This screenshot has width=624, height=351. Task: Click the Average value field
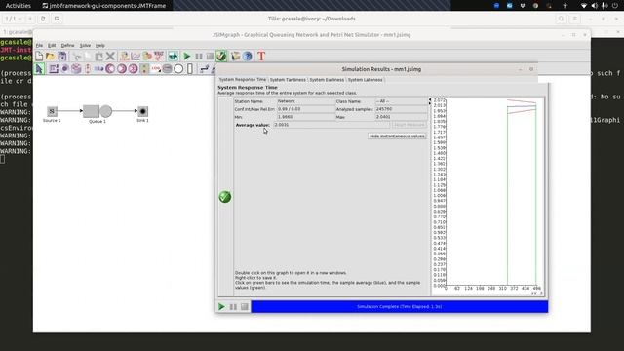pos(331,125)
